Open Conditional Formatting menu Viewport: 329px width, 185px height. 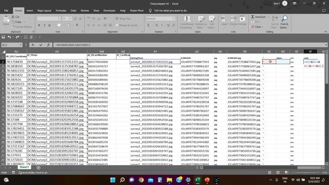tap(187, 22)
